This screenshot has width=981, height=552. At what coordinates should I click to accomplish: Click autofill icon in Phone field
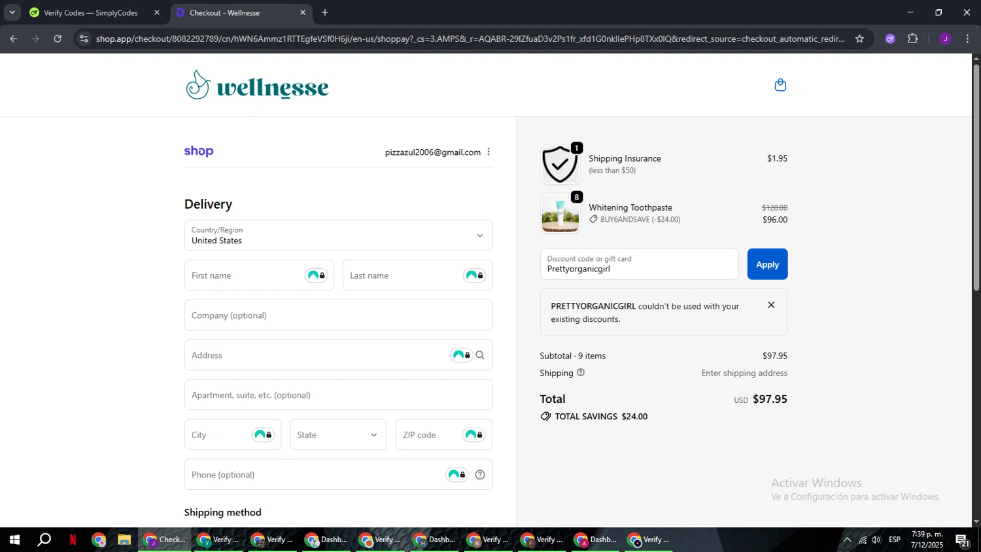click(457, 475)
